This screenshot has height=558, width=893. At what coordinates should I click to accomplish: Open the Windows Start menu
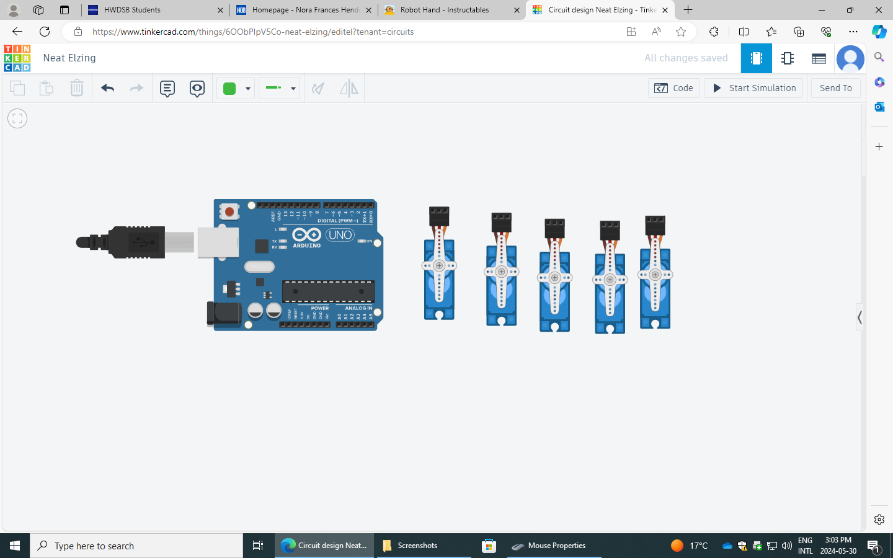[x=15, y=546]
